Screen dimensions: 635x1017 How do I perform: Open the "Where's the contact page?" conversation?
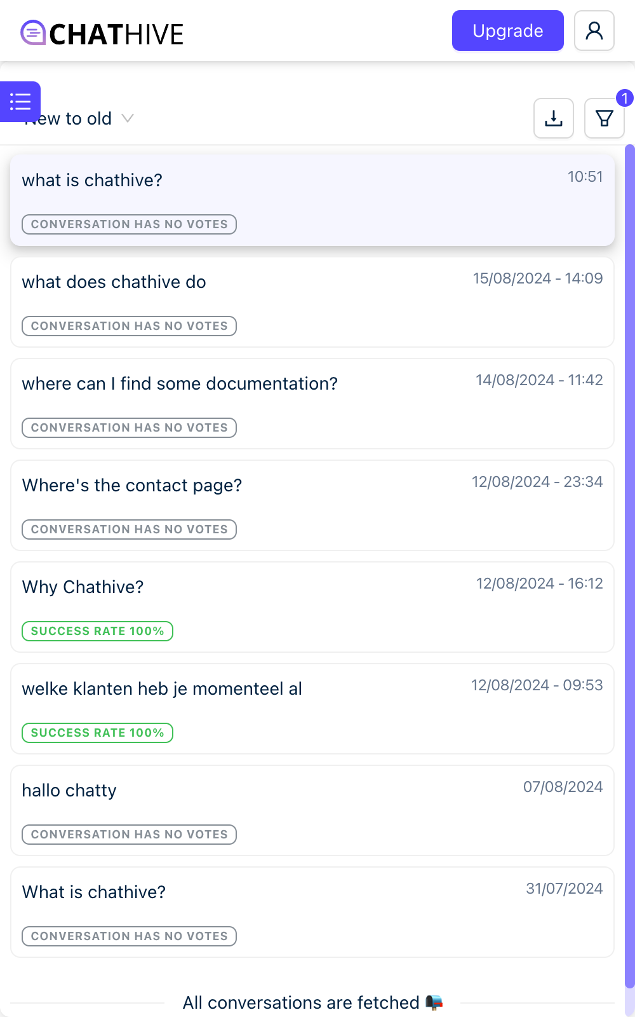click(x=312, y=505)
